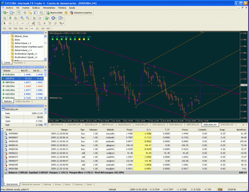The image size is (249, 192).
Task: Click the Asesores expertos button
Action: (x=81, y=12)
